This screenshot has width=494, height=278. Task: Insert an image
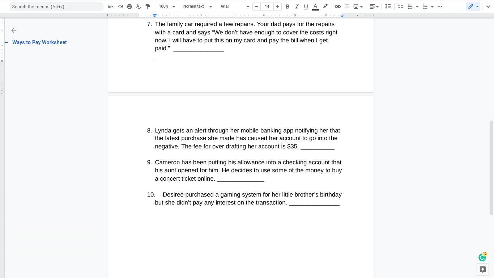[x=356, y=7]
